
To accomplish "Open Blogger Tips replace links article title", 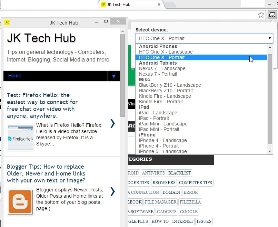I will pyautogui.click(x=46, y=173).
